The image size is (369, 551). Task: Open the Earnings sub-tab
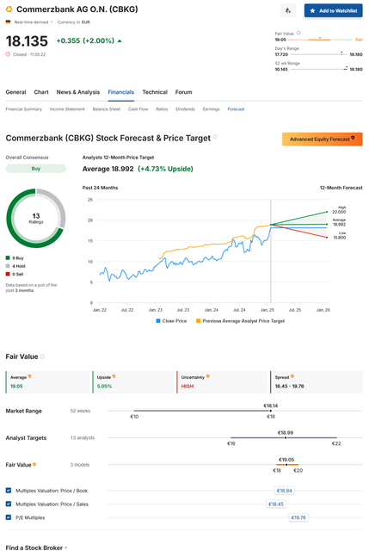point(211,109)
